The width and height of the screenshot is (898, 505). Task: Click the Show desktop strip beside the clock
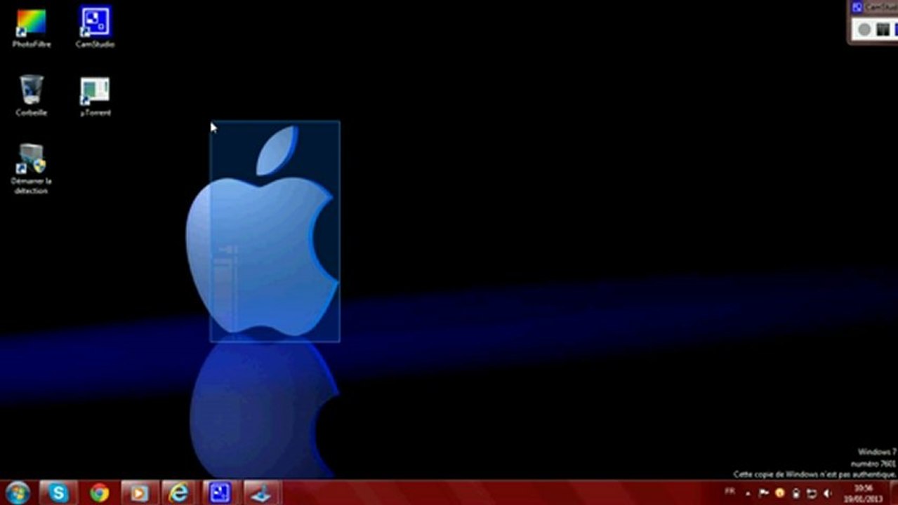point(894,493)
